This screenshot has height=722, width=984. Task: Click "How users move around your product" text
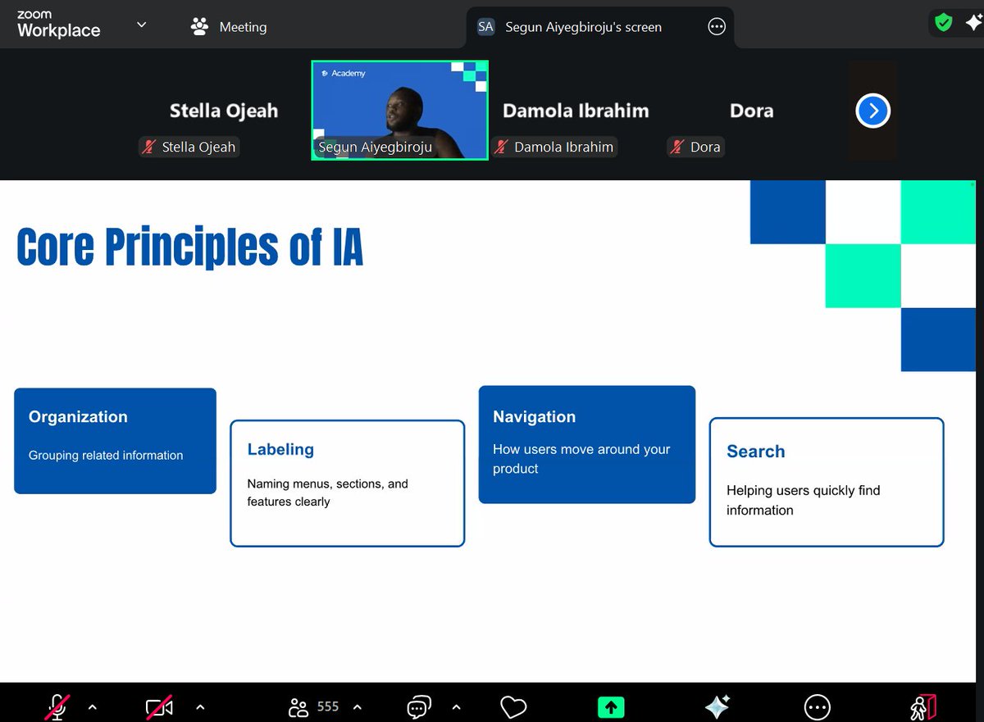[581, 459]
